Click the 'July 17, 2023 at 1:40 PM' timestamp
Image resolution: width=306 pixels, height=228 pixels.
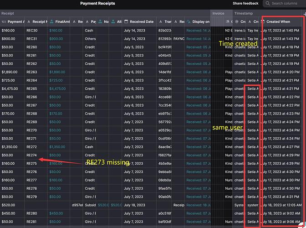pyautogui.click(x=280, y=31)
